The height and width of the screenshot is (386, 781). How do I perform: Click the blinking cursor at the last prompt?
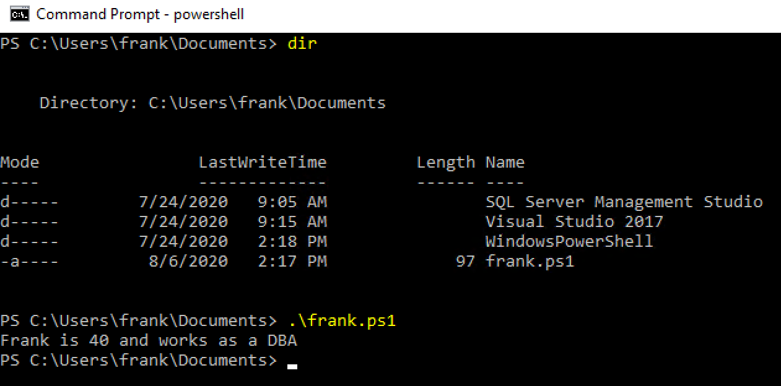[292, 365]
